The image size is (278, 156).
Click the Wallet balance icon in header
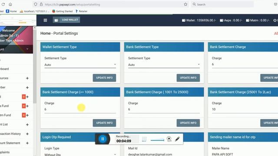(183, 20)
